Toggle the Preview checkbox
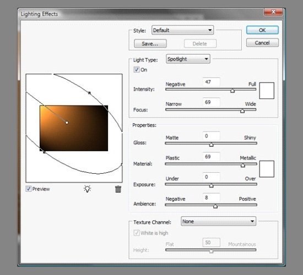This screenshot has height=275, width=303. pos(29,189)
